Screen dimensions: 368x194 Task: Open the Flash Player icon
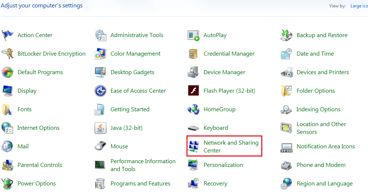(x=193, y=91)
